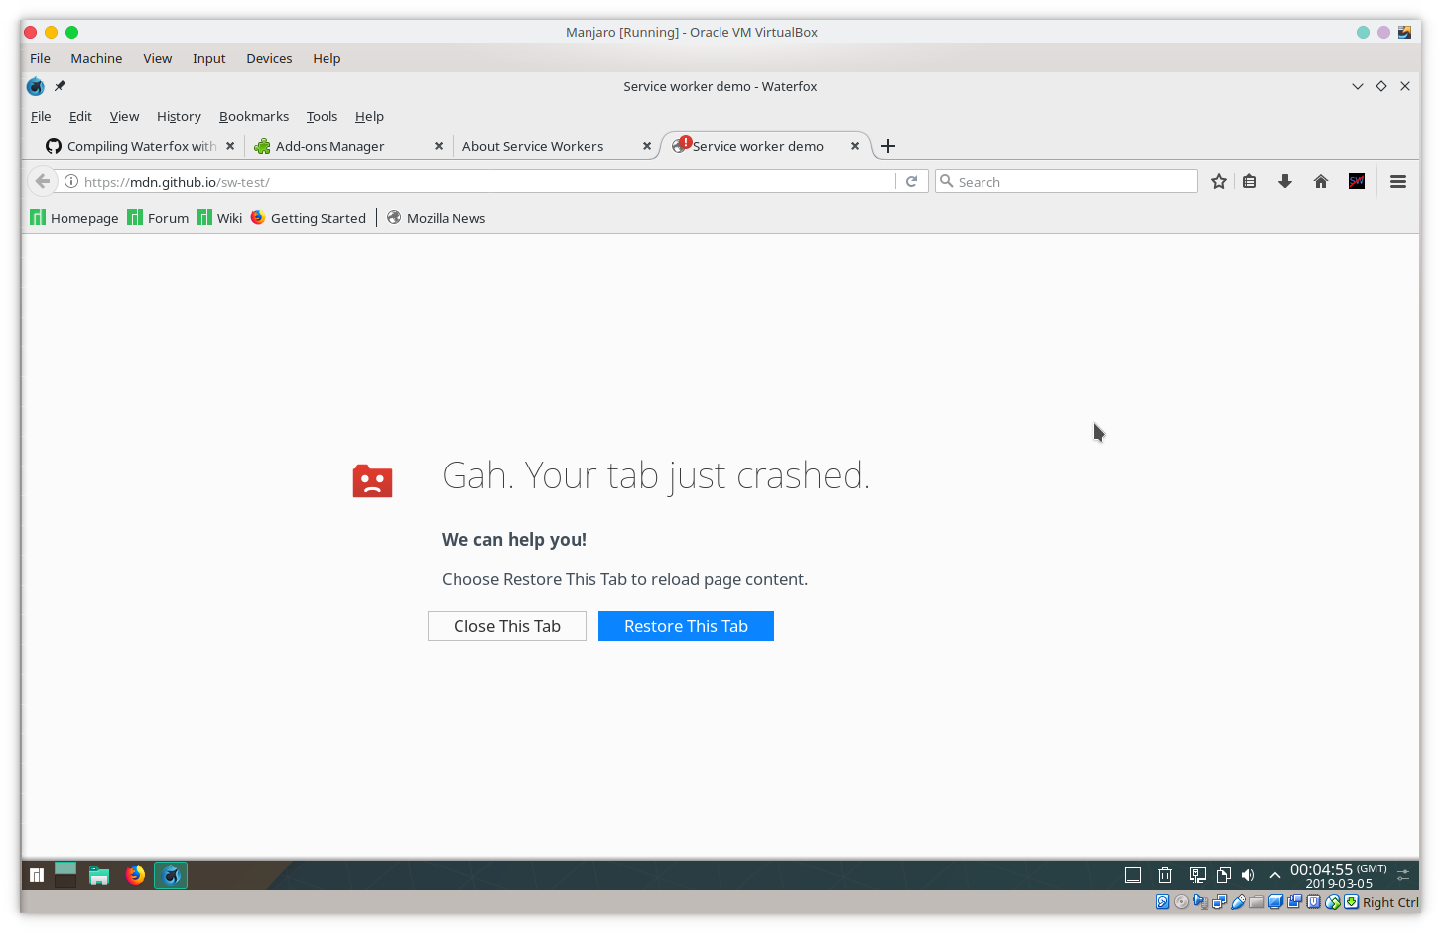Click the black extension icon in toolbar
Screen dimensions: 1441x933
point(1357,181)
